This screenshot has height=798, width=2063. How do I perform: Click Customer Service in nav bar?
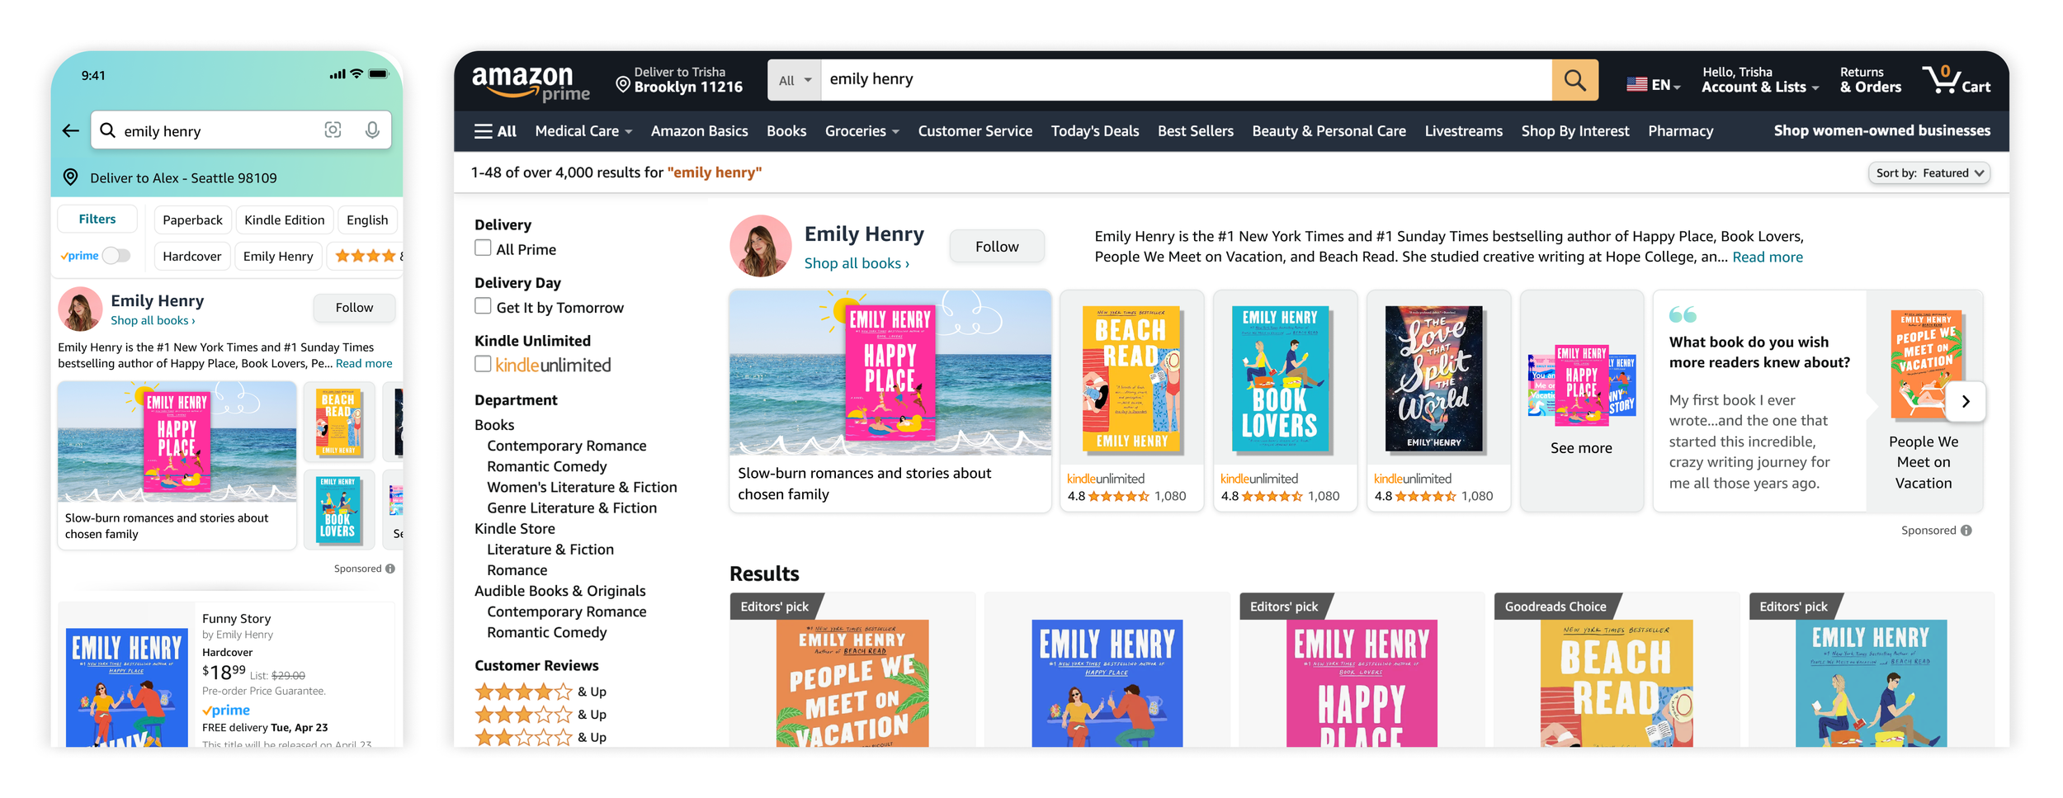click(x=975, y=130)
